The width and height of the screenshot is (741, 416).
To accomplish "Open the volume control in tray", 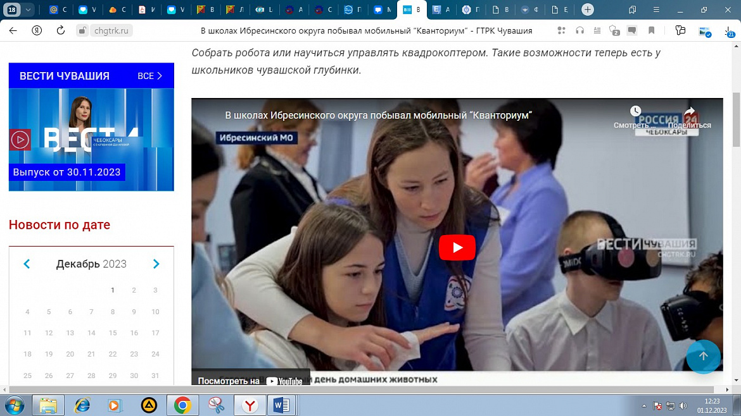I will pos(683,406).
